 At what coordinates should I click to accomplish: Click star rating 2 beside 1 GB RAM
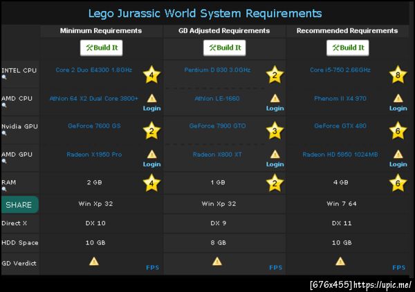[x=275, y=183]
